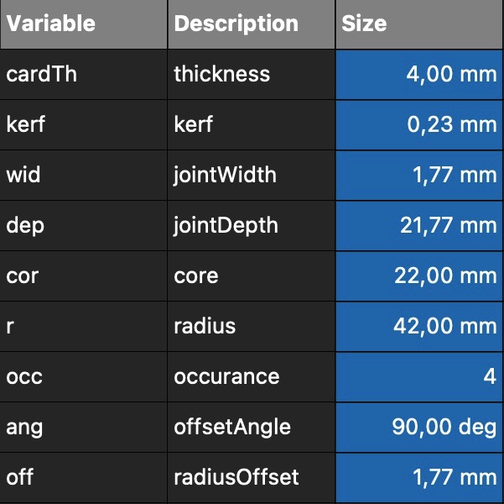Screen dimensions: 504x504
Task: Click the Size column header
Action: coord(419,24)
